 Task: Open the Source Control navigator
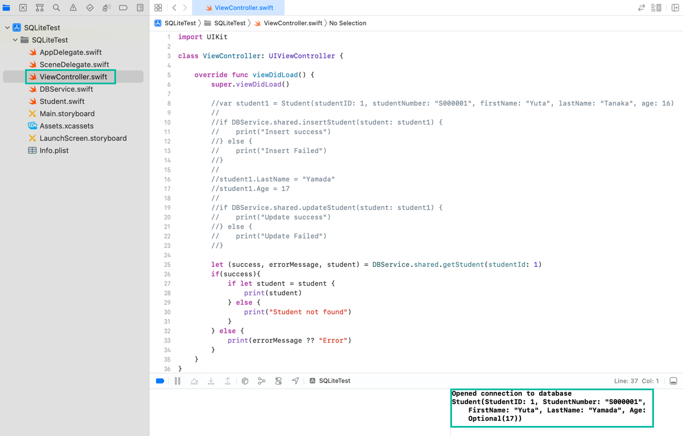[23, 8]
